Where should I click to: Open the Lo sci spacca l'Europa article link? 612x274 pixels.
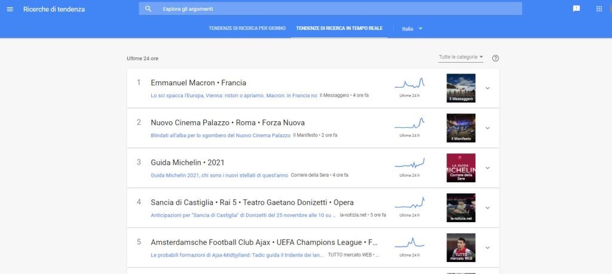click(234, 96)
